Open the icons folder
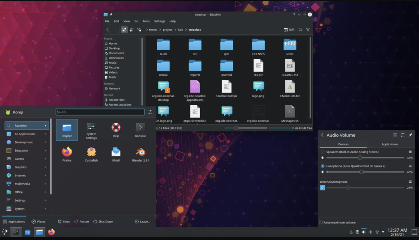This screenshot has height=240, width=419. [290, 47]
